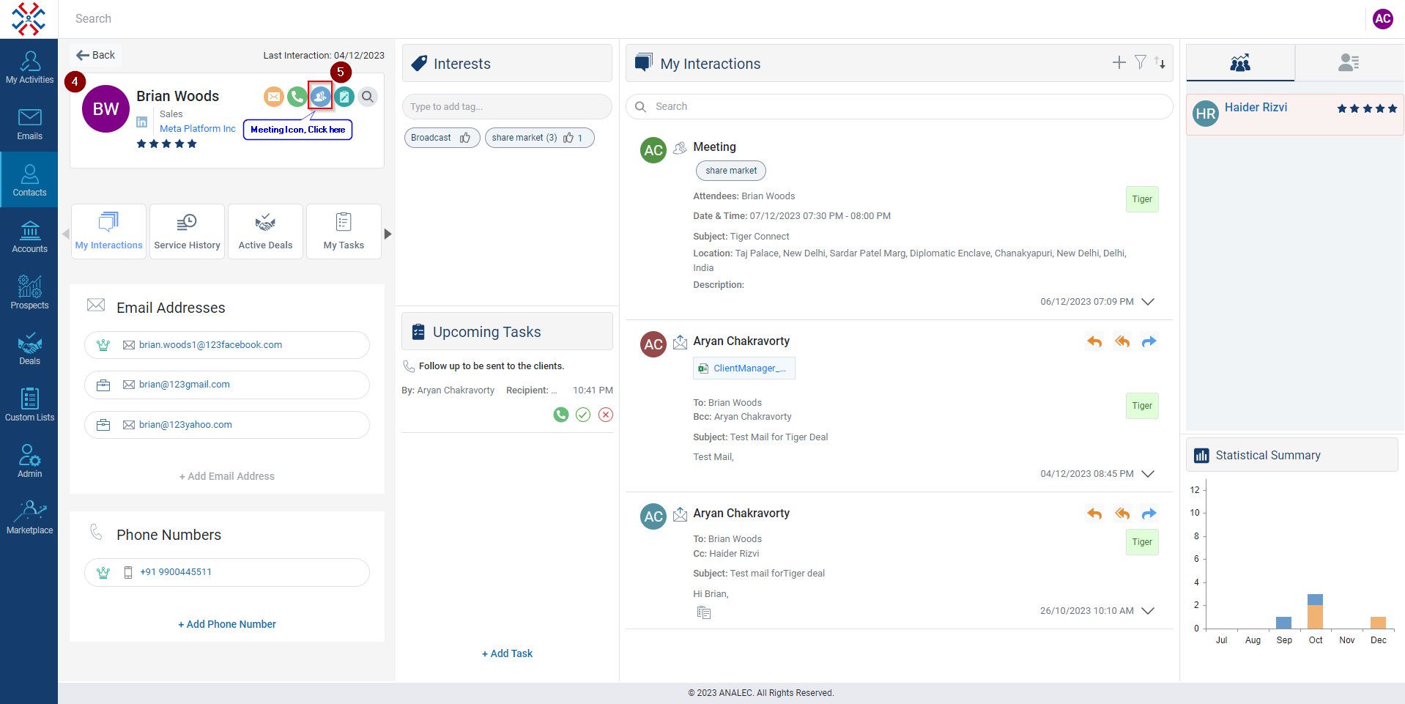This screenshot has height=704, width=1405.
Task: Open the ClientManager attachment
Action: (x=744, y=368)
